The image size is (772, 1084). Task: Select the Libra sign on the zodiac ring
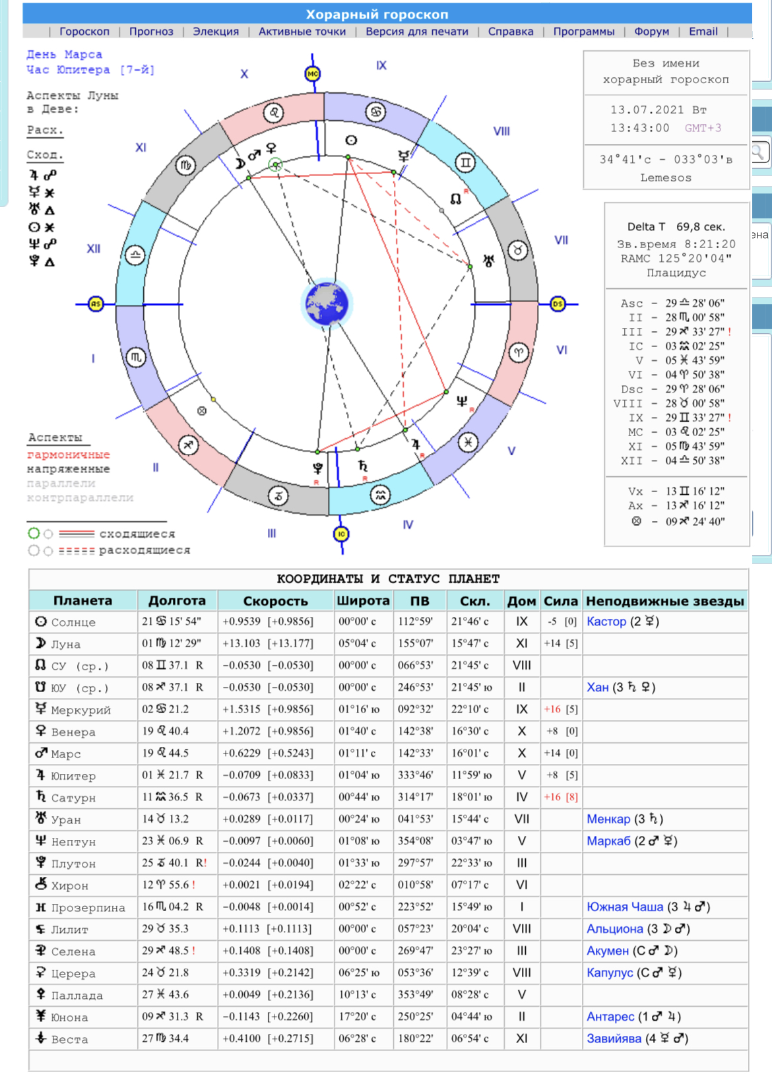[135, 255]
